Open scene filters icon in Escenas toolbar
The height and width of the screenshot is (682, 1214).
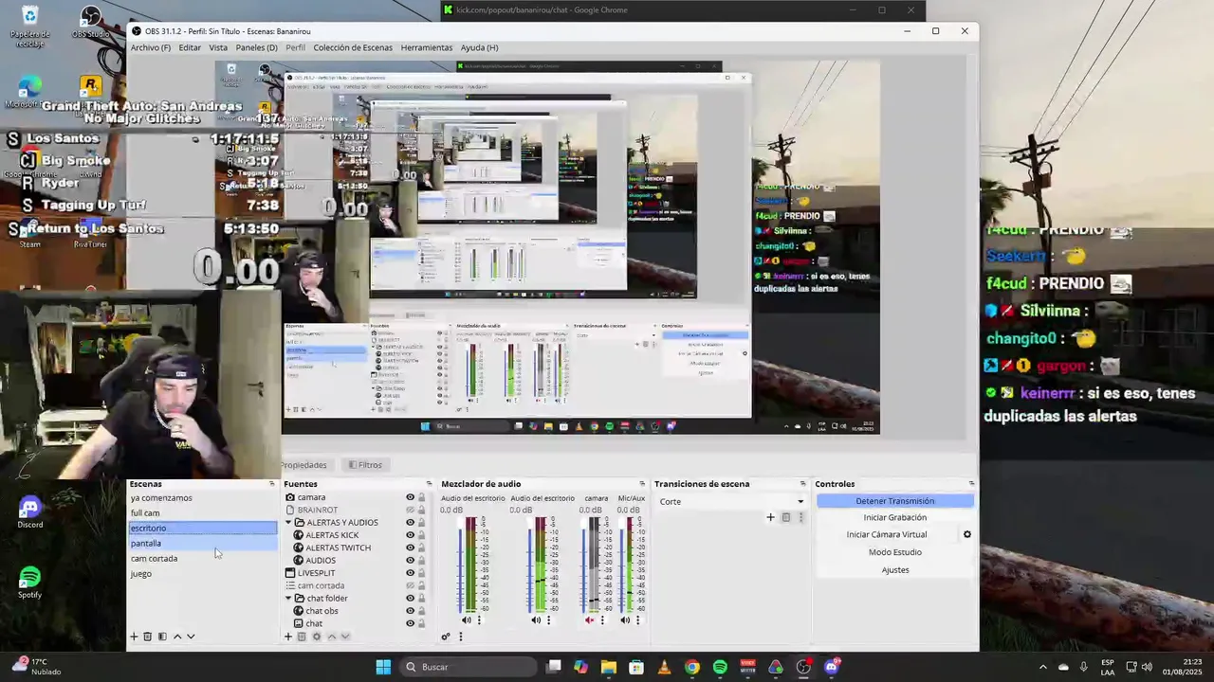coord(162,637)
